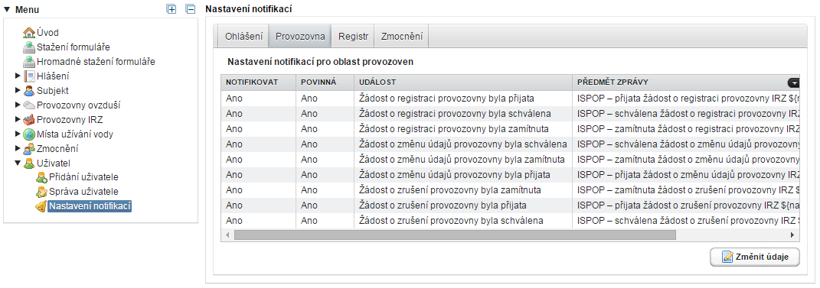Viewport: 820px width, 288px height.
Task: Select Správa uživatele menu item
Action: coord(83,192)
